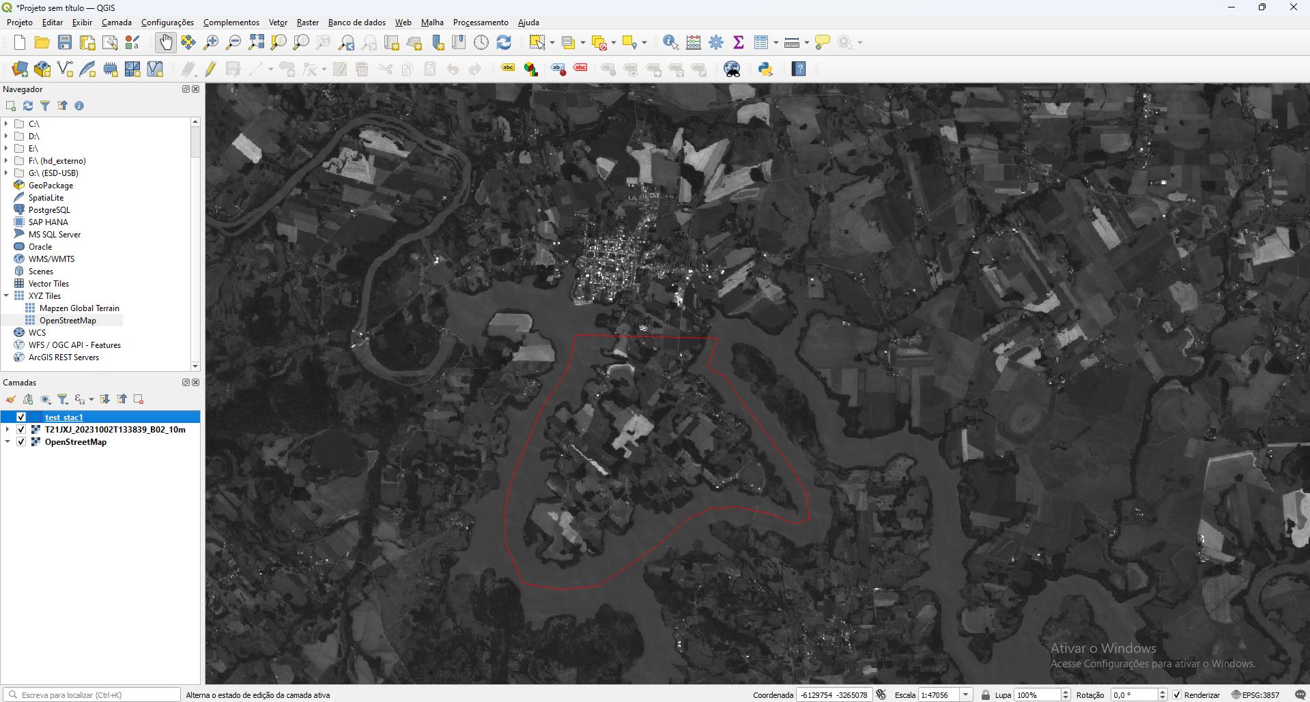Viewport: 1310px width, 702px height.
Task: Expand the C:\ drive
Action: click(x=7, y=123)
